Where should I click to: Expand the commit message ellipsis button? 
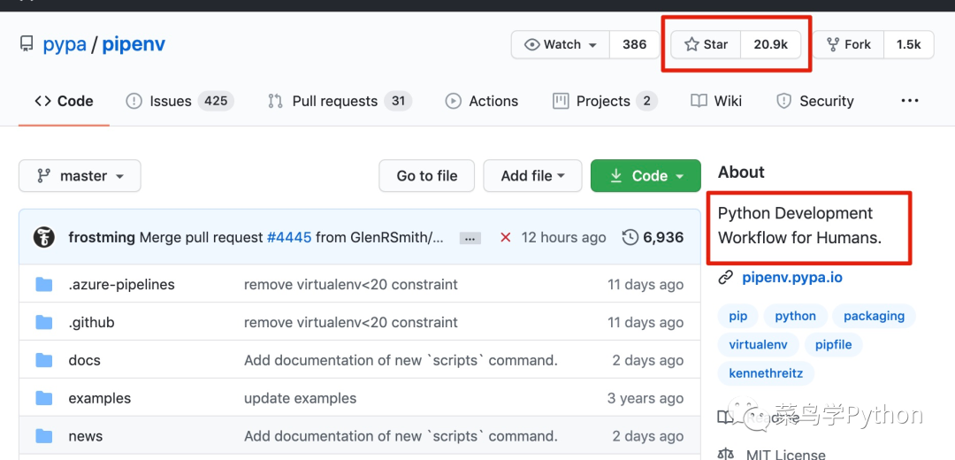pyautogui.click(x=470, y=238)
